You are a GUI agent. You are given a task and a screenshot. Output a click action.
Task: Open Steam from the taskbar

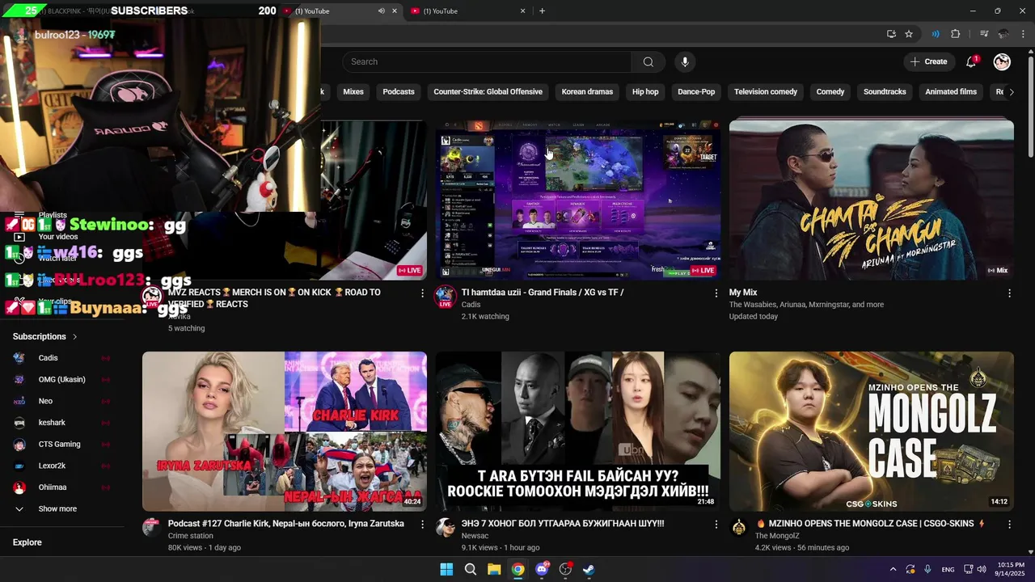(x=589, y=569)
